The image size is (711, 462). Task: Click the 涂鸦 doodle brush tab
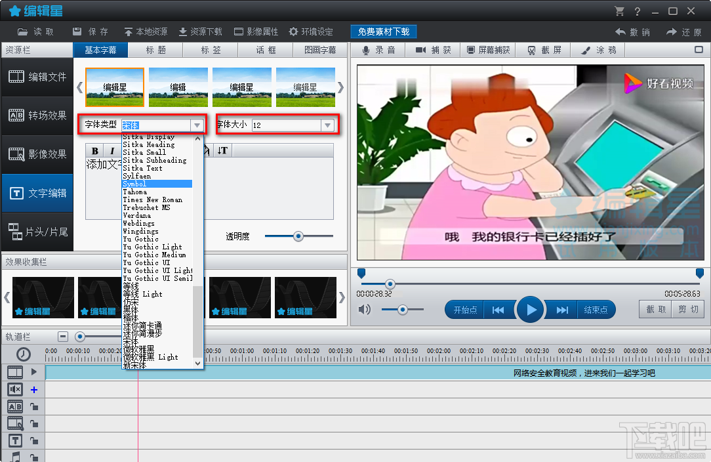pos(599,50)
